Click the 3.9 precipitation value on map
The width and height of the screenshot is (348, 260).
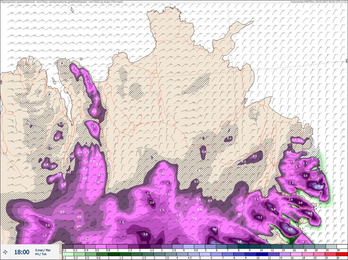(310, 213)
